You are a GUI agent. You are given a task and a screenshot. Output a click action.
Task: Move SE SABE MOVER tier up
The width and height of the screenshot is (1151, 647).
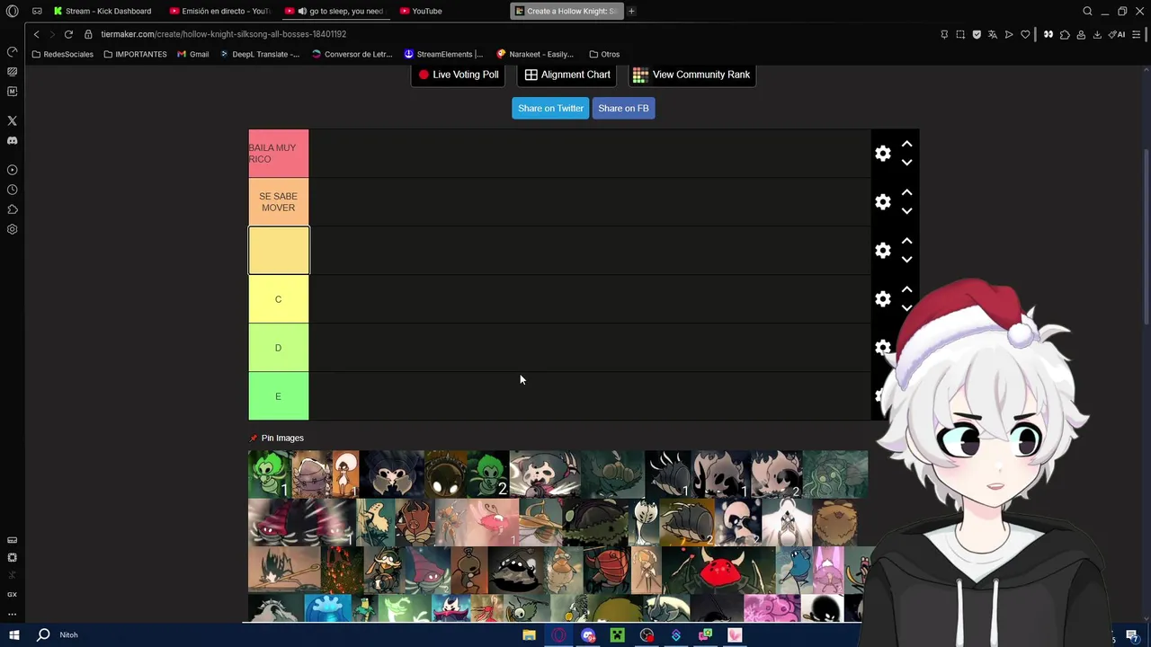point(906,192)
